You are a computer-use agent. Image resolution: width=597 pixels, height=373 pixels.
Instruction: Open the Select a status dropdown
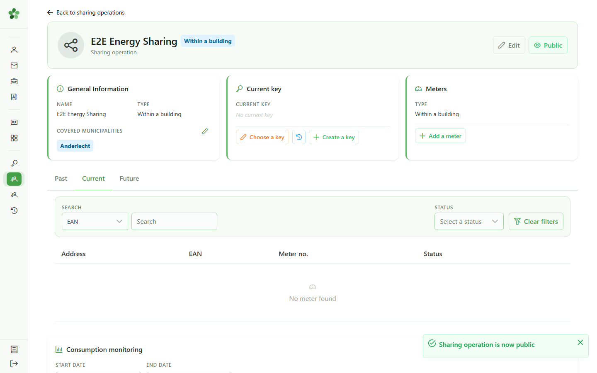(469, 221)
